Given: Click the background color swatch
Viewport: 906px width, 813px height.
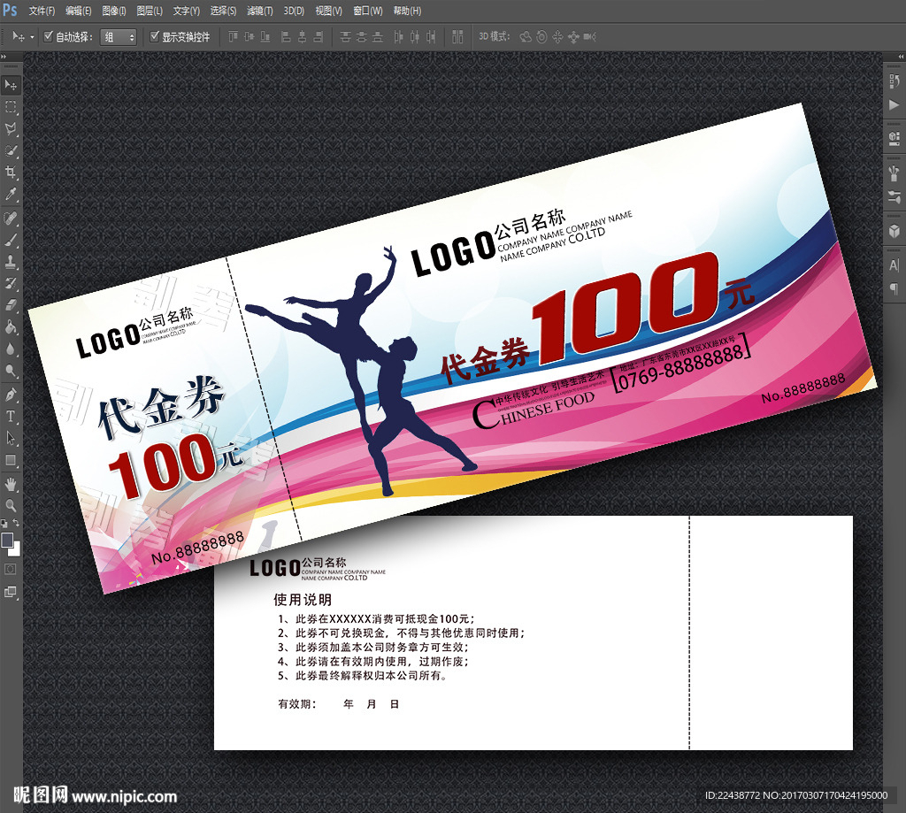Looking at the screenshot, I should coord(16,550).
